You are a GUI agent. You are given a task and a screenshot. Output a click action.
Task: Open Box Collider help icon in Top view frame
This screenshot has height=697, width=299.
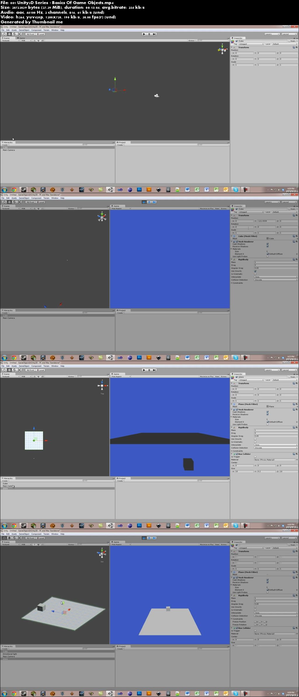tap(294, 454)
